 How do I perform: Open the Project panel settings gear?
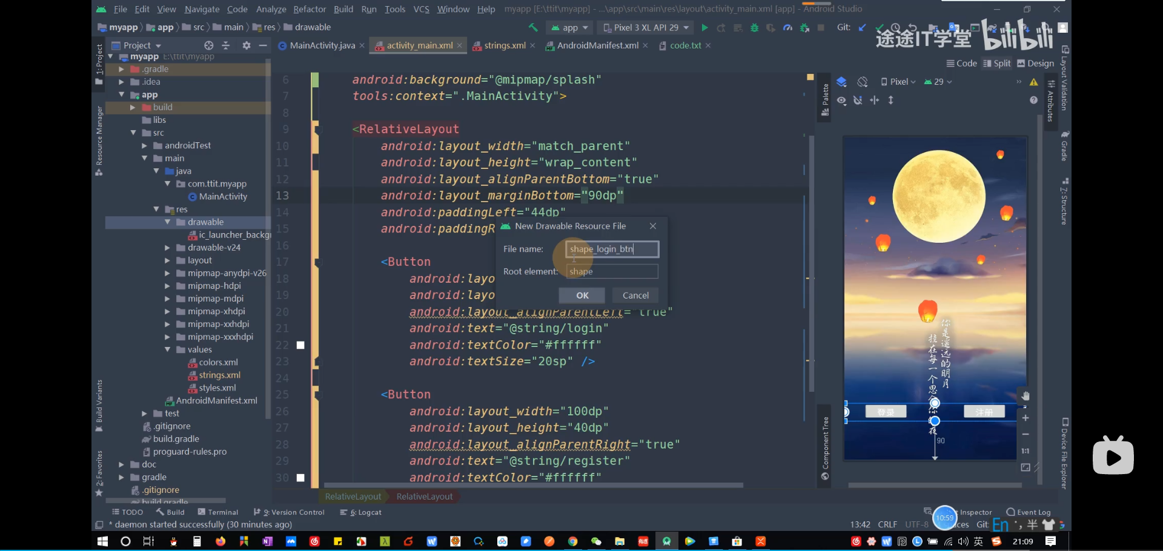pos(246,45)
